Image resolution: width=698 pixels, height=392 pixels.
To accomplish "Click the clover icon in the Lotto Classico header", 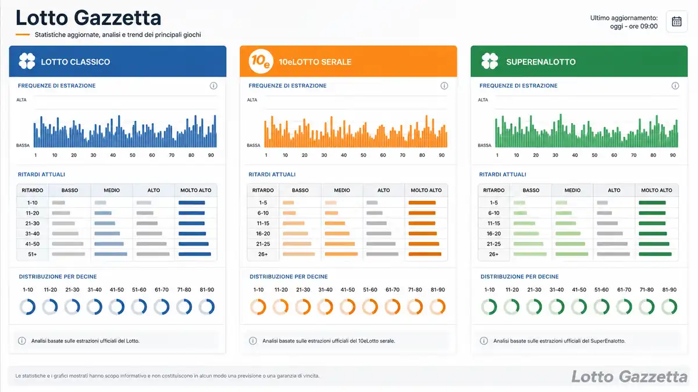I will (x=27, y=62).
